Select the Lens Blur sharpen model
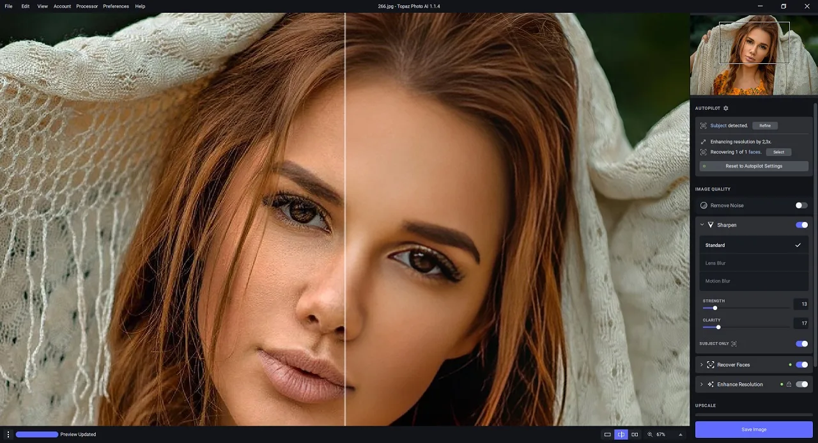Screen dimensions: 818x443 [x=754, y=263]
